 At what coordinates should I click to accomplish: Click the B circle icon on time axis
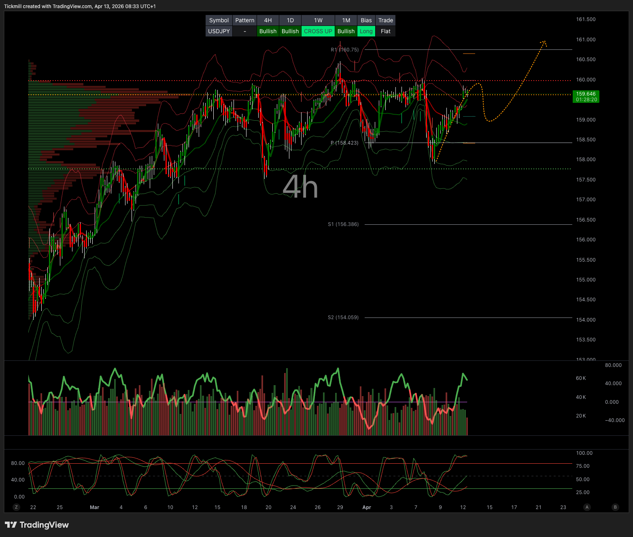[615, 507]
